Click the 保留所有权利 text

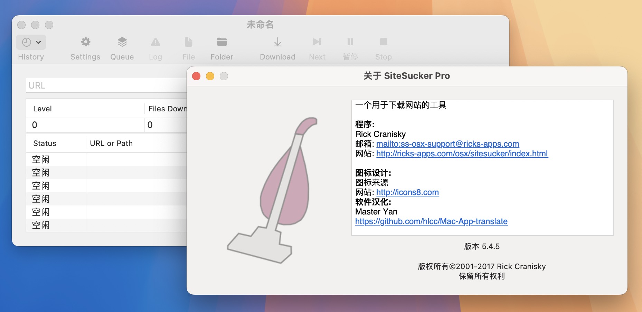pos(482,276)
